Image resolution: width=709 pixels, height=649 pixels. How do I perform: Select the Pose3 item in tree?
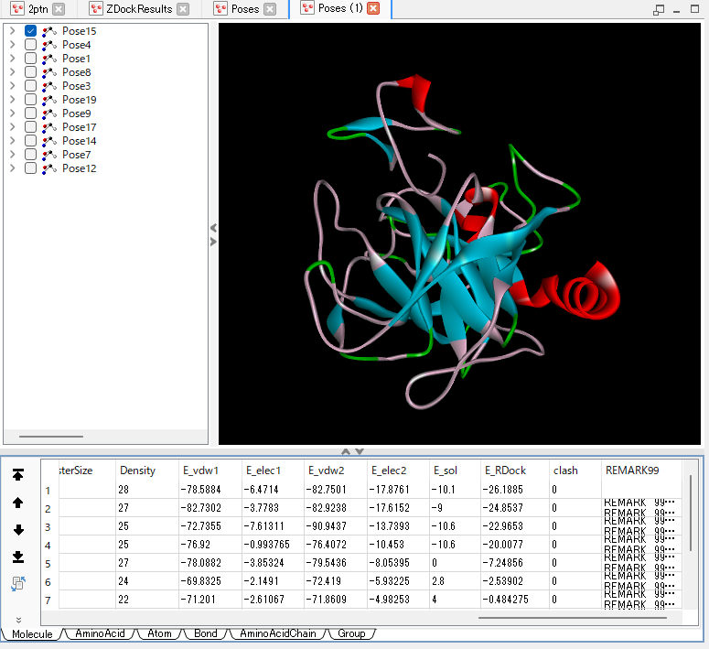[x=76, y=86]
